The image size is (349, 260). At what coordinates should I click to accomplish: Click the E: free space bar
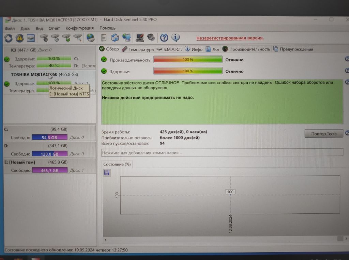pyautogui.click(x=50, y=170)
